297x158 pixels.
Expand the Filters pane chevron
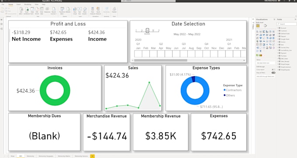[x=253, y=19]
